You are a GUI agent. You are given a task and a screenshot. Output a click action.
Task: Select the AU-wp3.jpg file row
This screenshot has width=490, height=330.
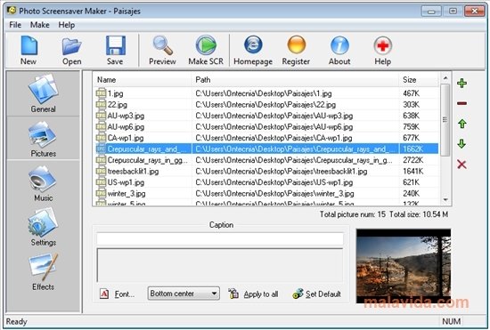point(266,116)
